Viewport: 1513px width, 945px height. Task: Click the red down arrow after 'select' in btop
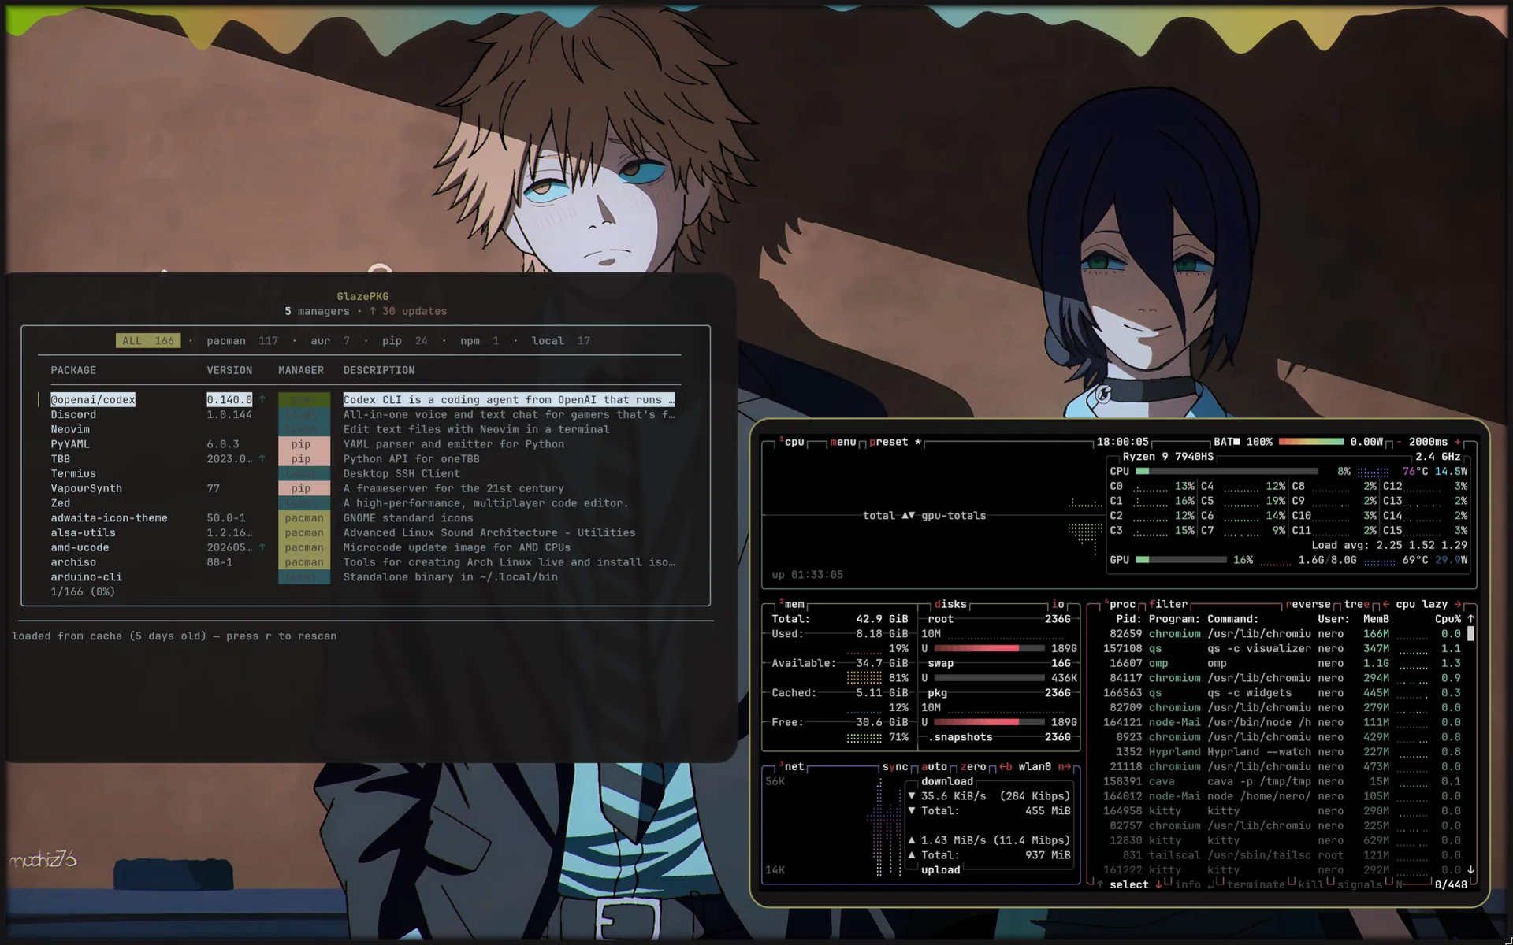[x=1158, y=884]
